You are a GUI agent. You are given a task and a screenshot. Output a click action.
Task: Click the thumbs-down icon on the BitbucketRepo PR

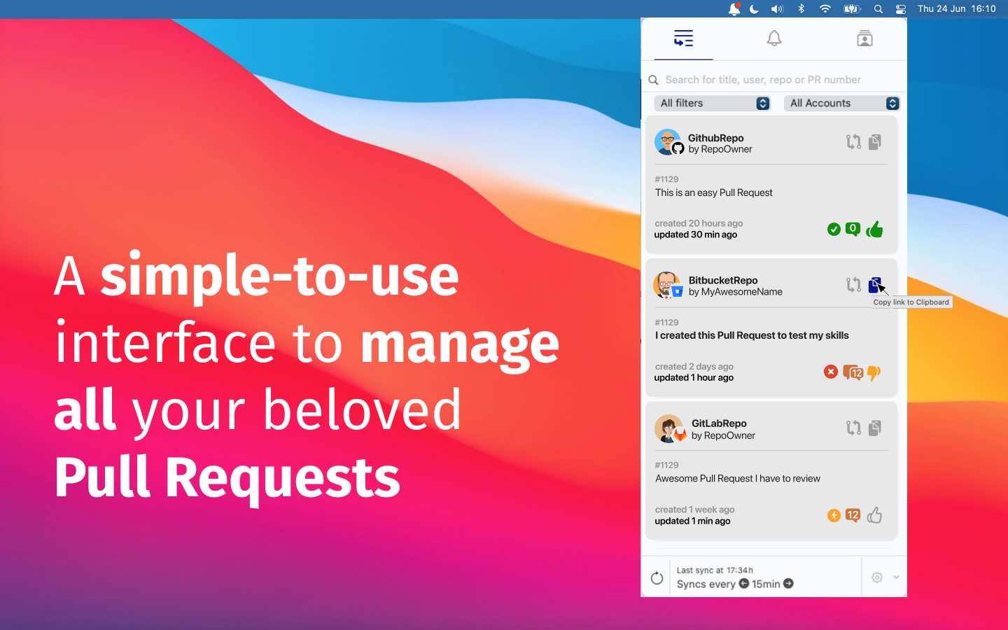click(x=874, y=373)
